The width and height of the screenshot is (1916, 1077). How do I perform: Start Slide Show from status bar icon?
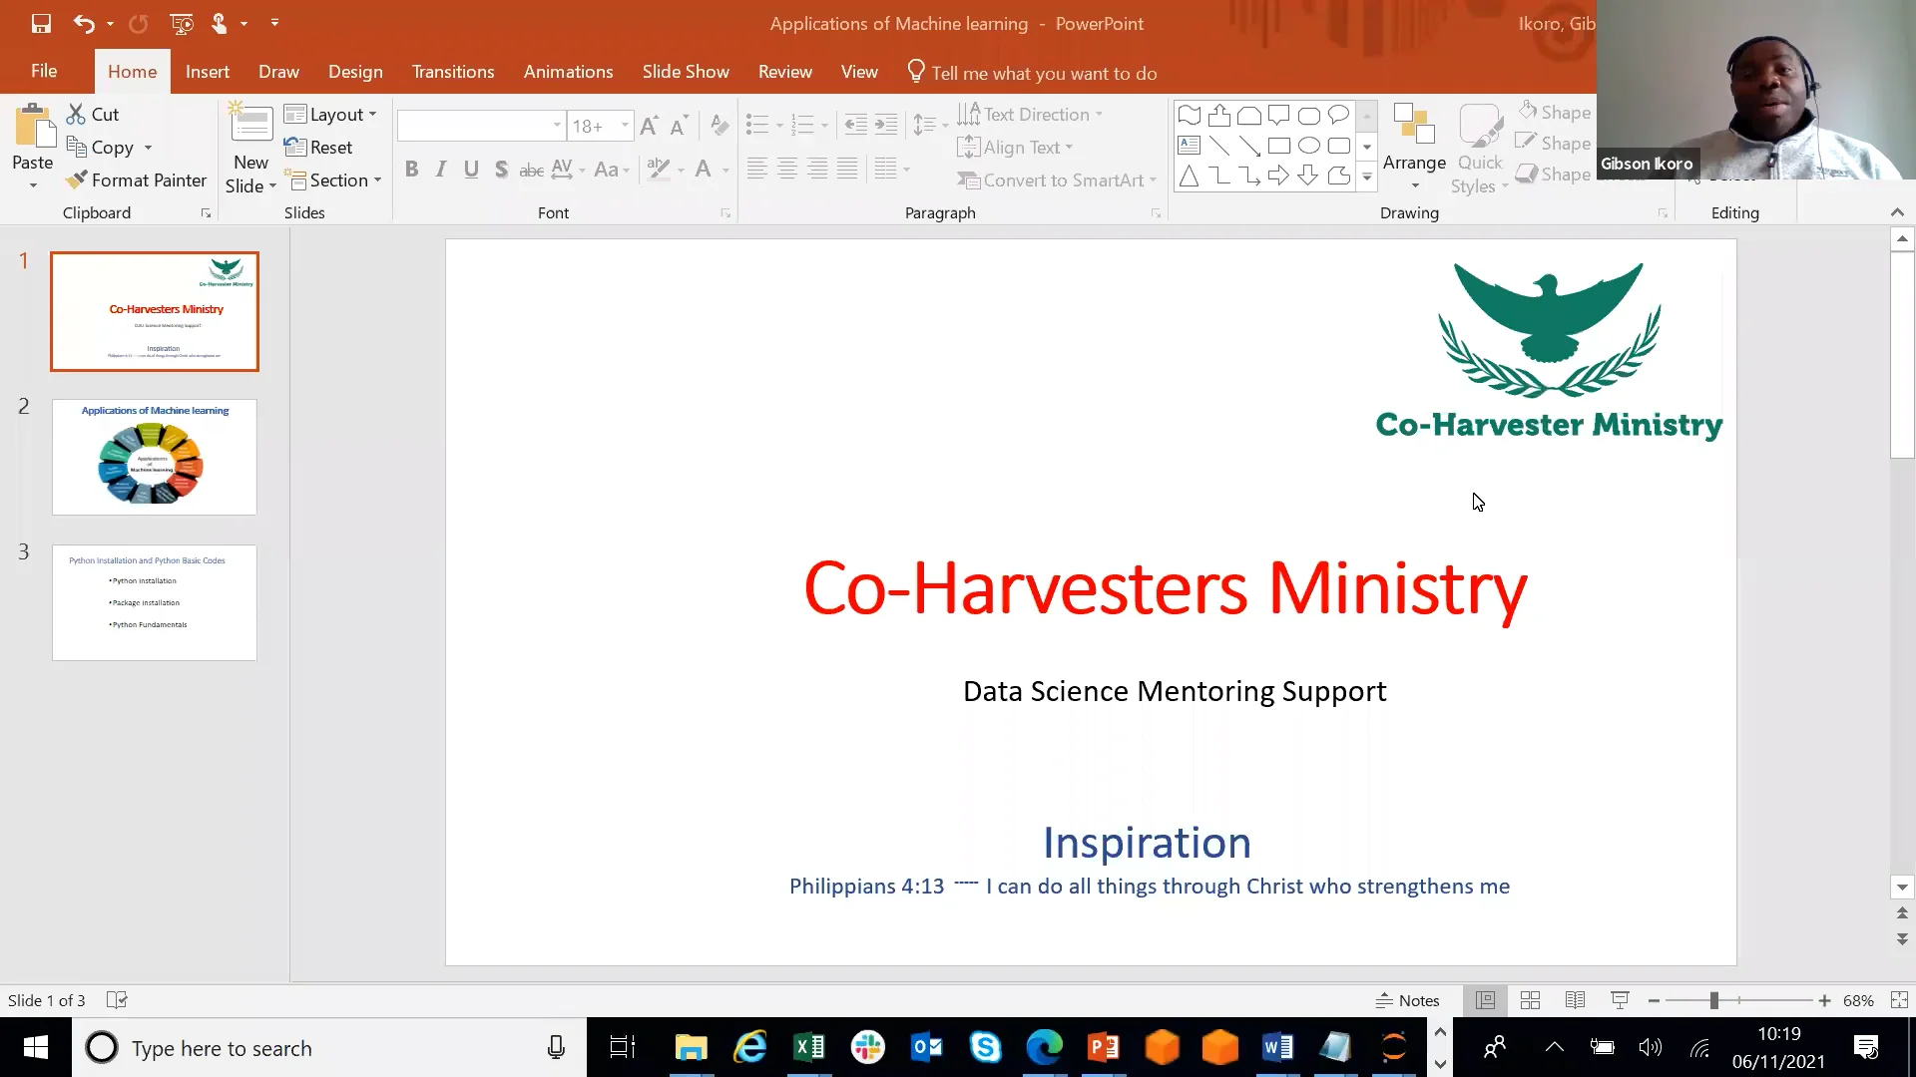tap(1620, 1000)
